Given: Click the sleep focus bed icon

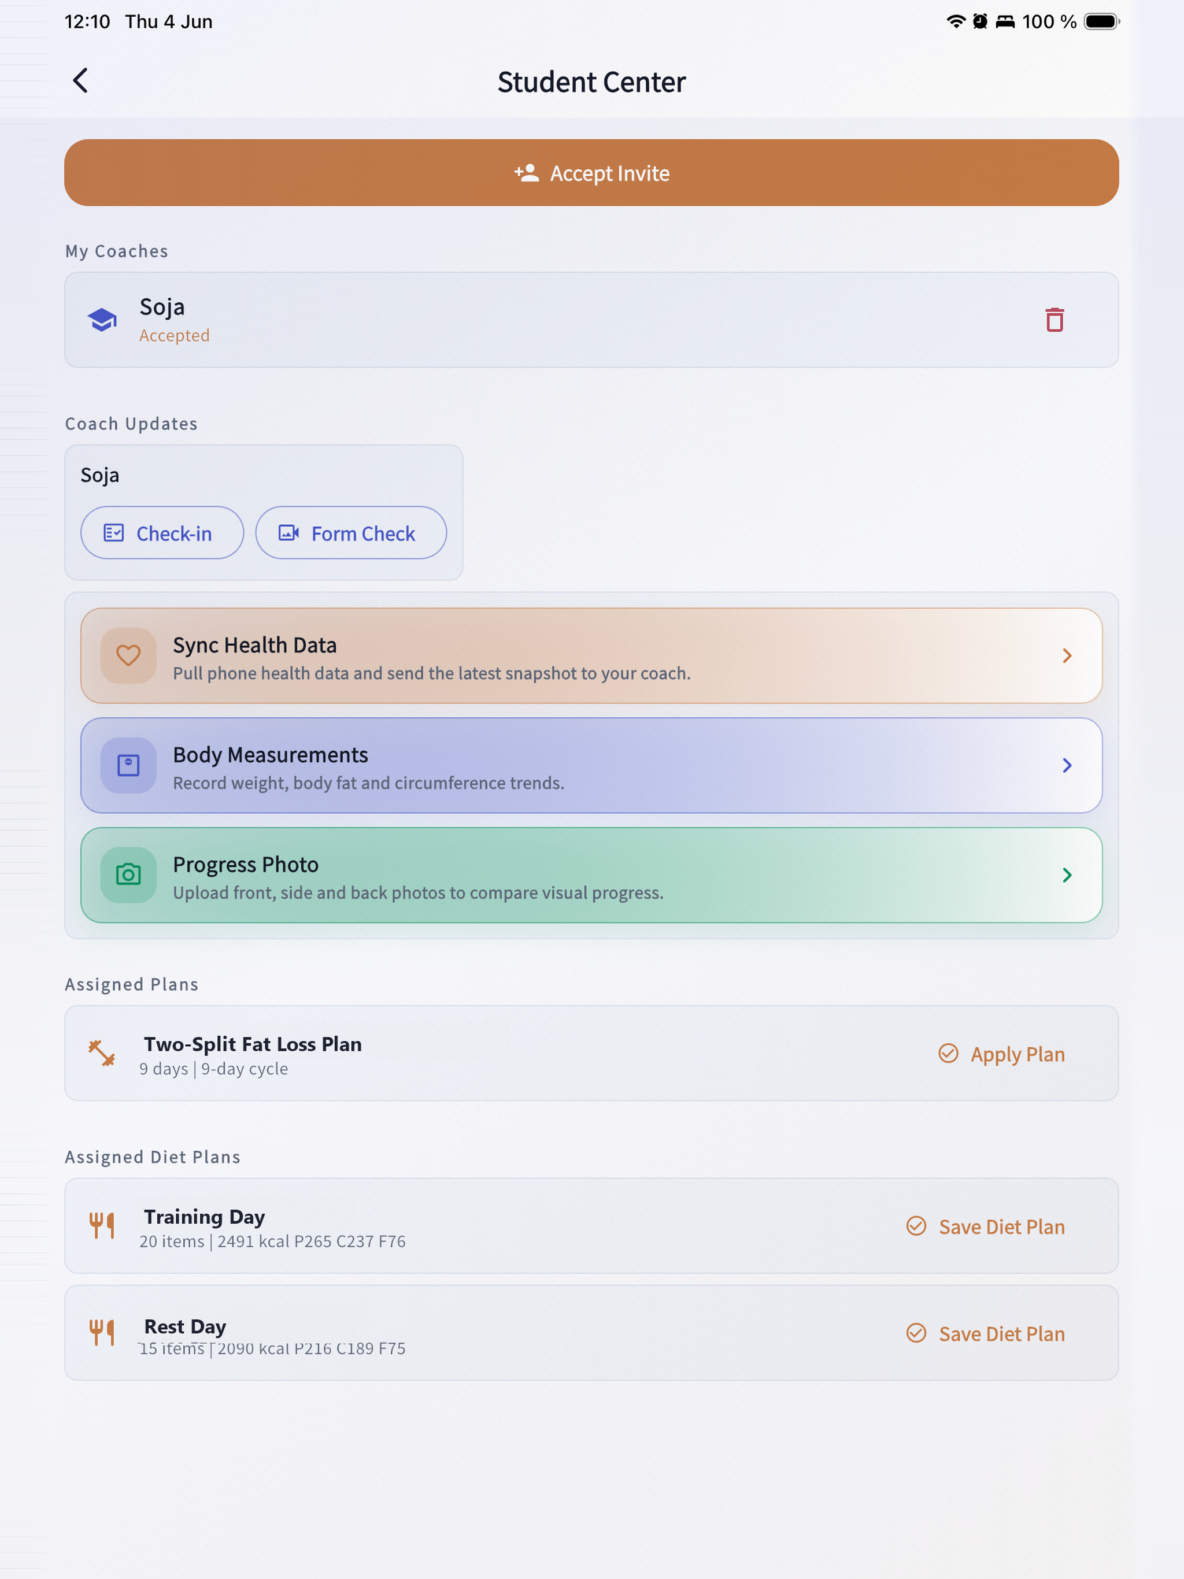Looking at the screenshot, I should point(1005,21).
